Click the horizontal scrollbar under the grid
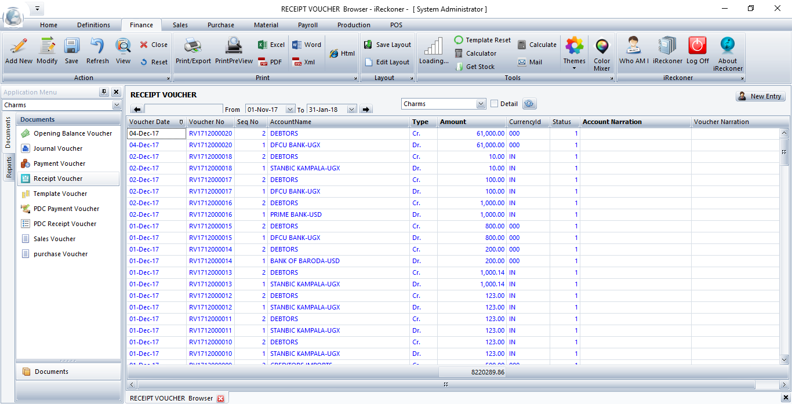Screen dimensions: 792x404 [x=445, y=384]
